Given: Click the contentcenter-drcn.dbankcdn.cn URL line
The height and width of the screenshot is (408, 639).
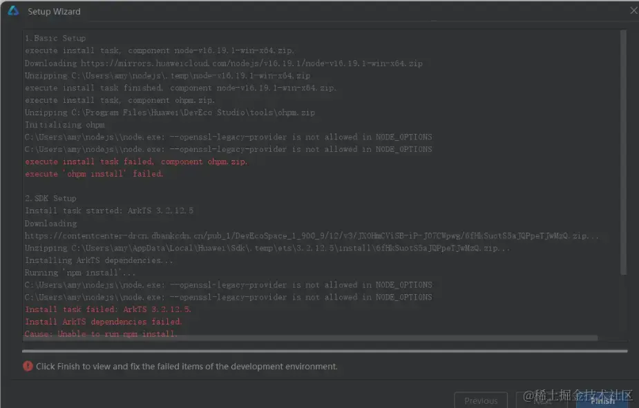Looking at the screenshot, I should click(x=312, y=236).
